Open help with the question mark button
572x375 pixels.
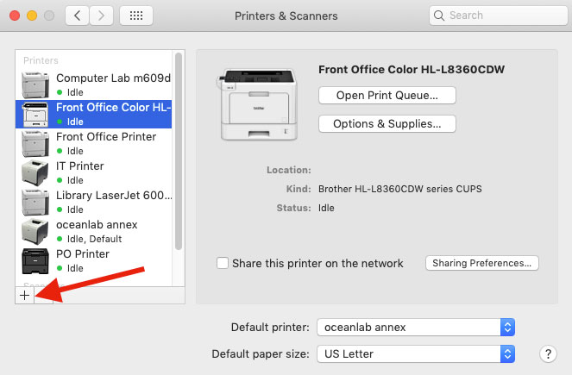click(548, 353)
